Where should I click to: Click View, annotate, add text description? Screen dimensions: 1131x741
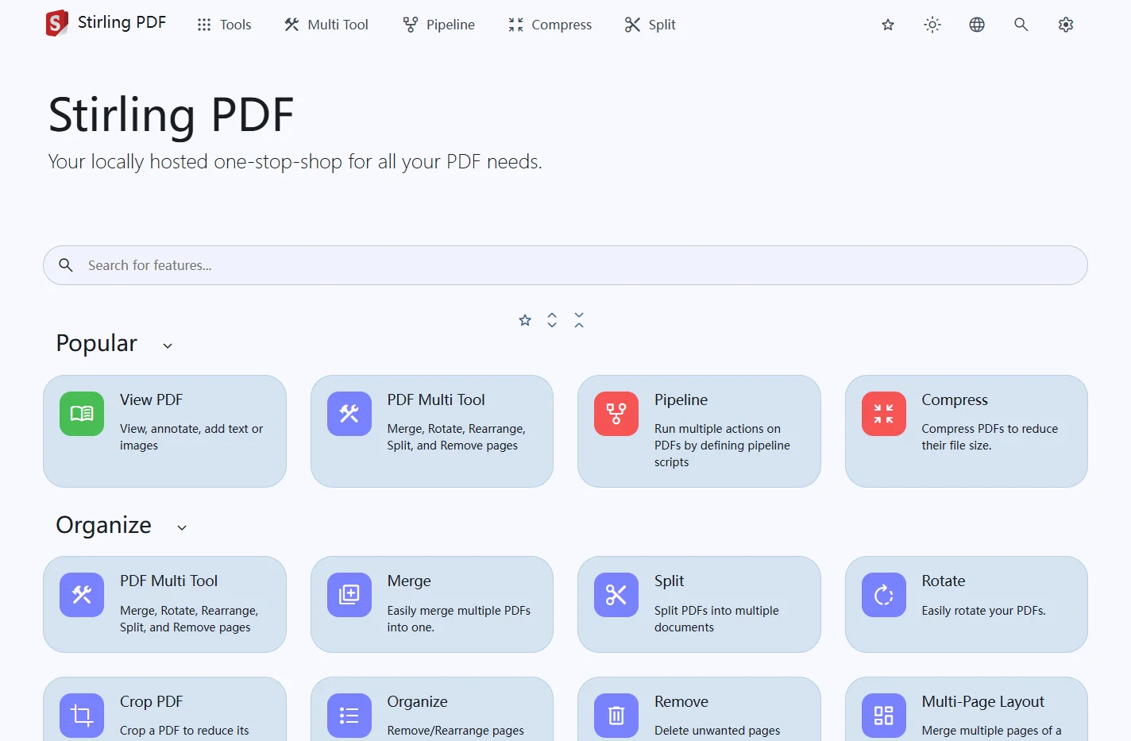click(191, 437)
